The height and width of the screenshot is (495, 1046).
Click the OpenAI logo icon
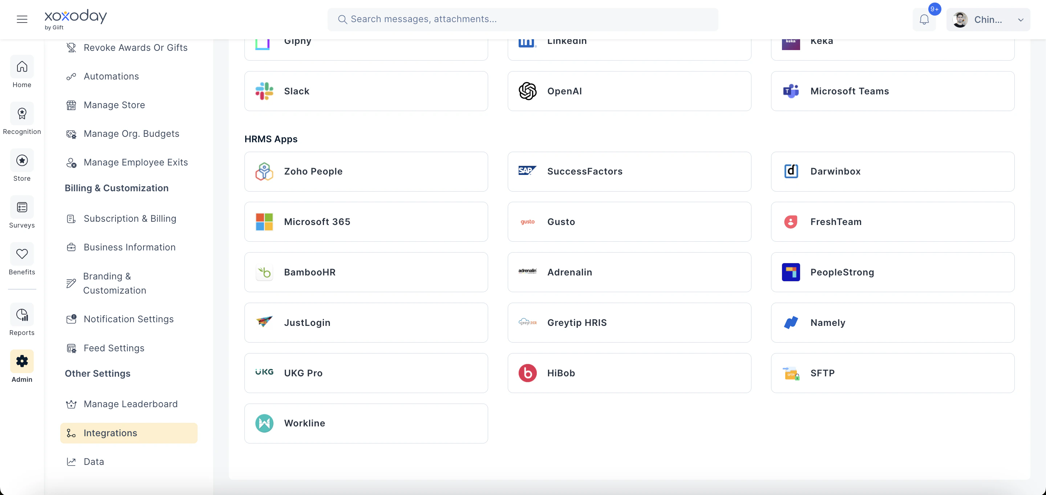pos(527,91)
